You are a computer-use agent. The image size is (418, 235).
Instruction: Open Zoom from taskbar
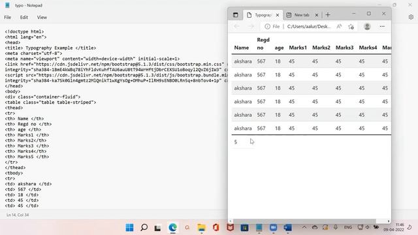click(273, 228)
